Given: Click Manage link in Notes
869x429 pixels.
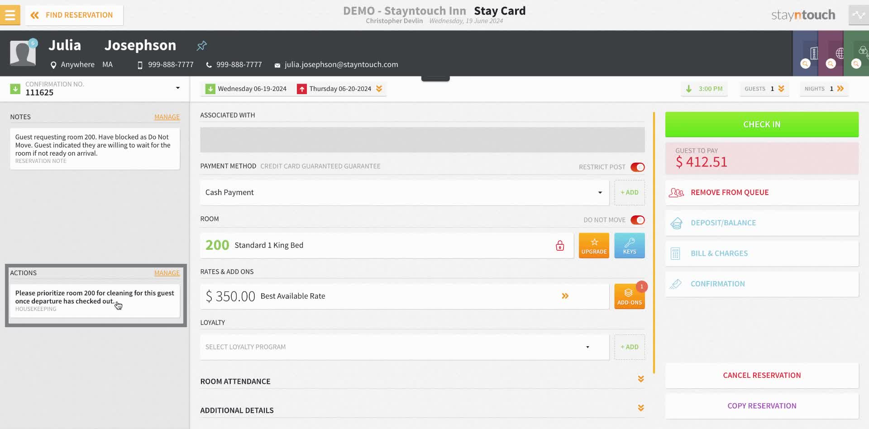Looking at the screenshot, I should tap(167, 117).
